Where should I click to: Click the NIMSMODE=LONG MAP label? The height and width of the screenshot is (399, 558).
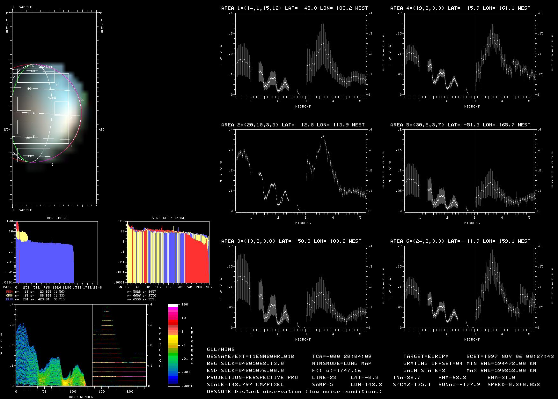[342, 363]
